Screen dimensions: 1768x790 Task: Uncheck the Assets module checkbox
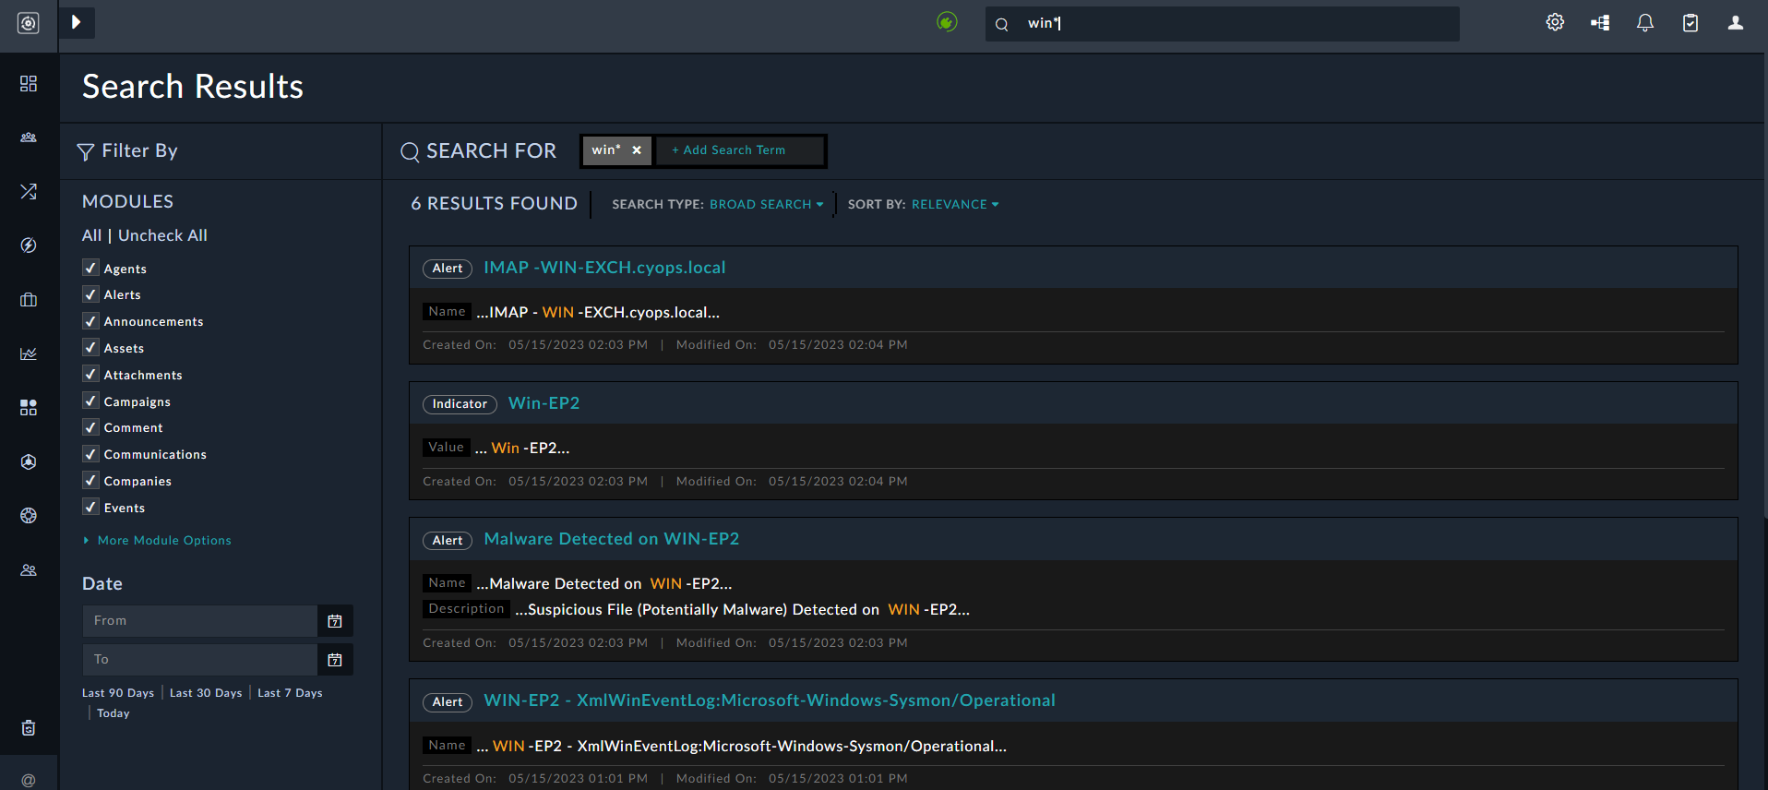pos(90,348)
